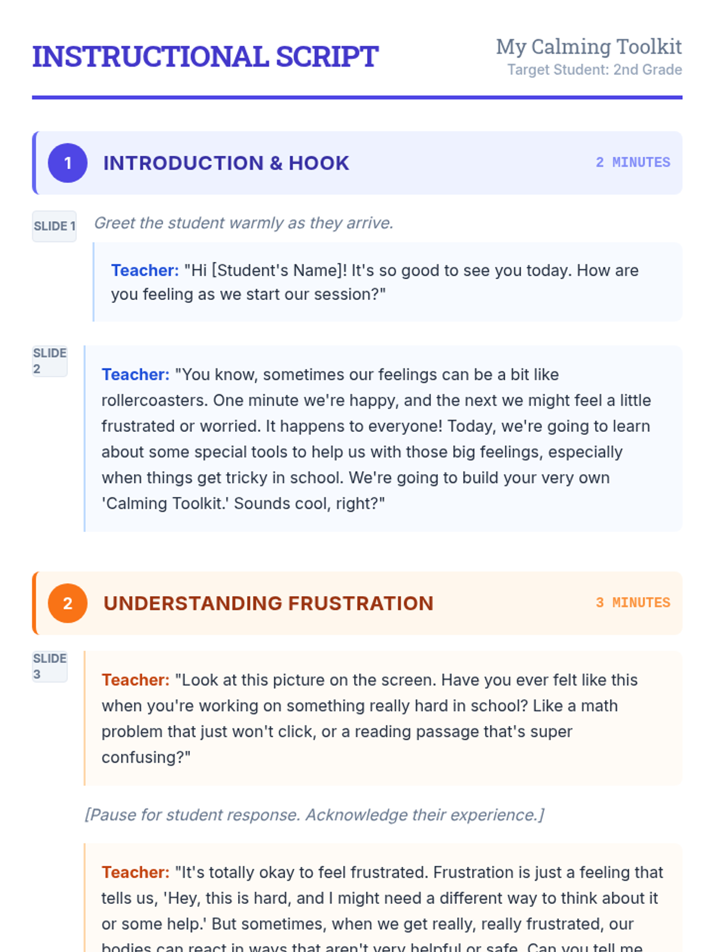Click the rollercoasters feelings dialogue box
The height and width of the screenshot is (952, 714).
point(383,439)
